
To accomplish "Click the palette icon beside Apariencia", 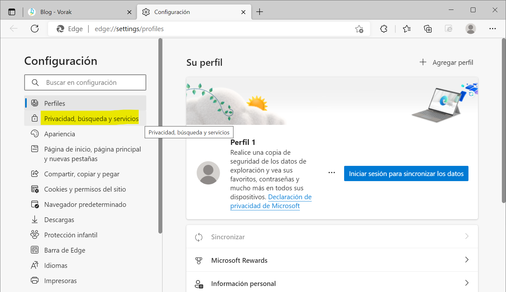I will [x=35, y=133].
